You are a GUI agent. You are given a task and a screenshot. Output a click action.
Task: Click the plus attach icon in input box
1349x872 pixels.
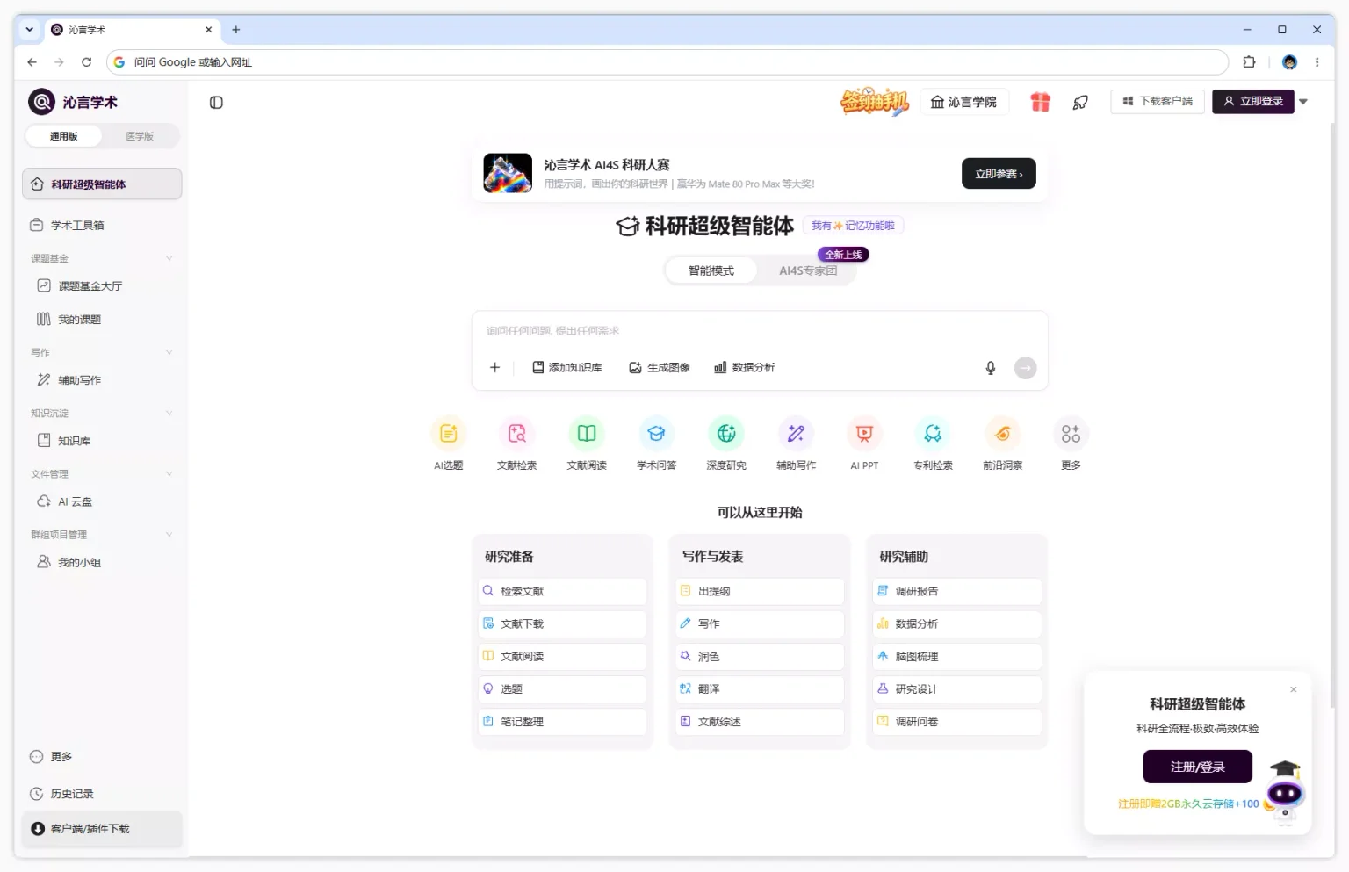[x=494, y=368]
